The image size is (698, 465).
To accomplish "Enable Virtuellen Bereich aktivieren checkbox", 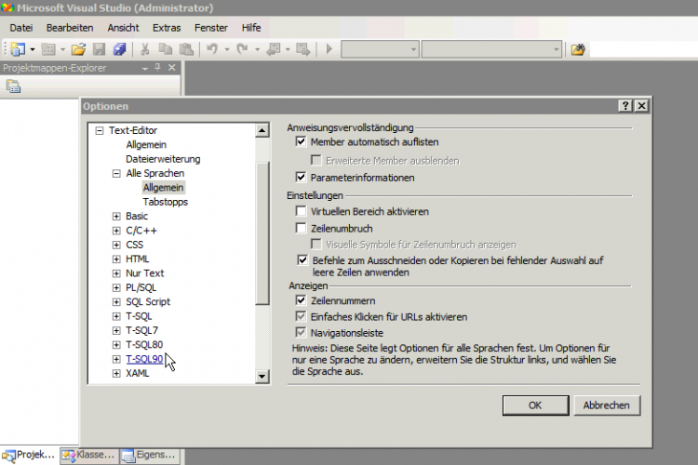I will (301, 211).
